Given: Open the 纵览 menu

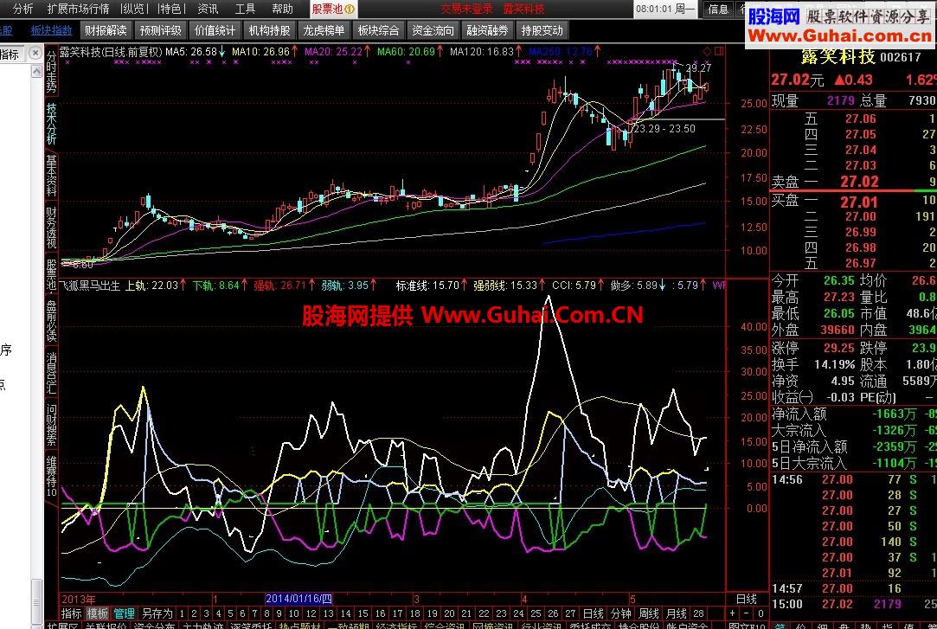Looking at the screenshot, I should (132, 9).
